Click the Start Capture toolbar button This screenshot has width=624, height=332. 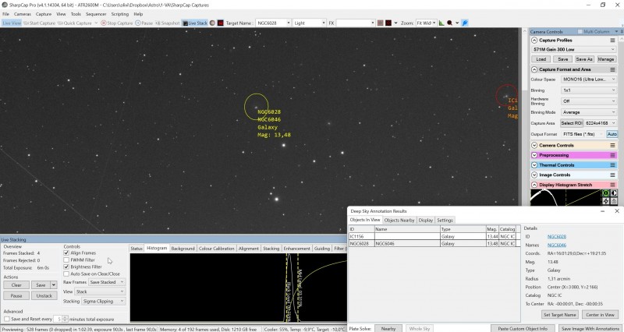pos(40,23)
